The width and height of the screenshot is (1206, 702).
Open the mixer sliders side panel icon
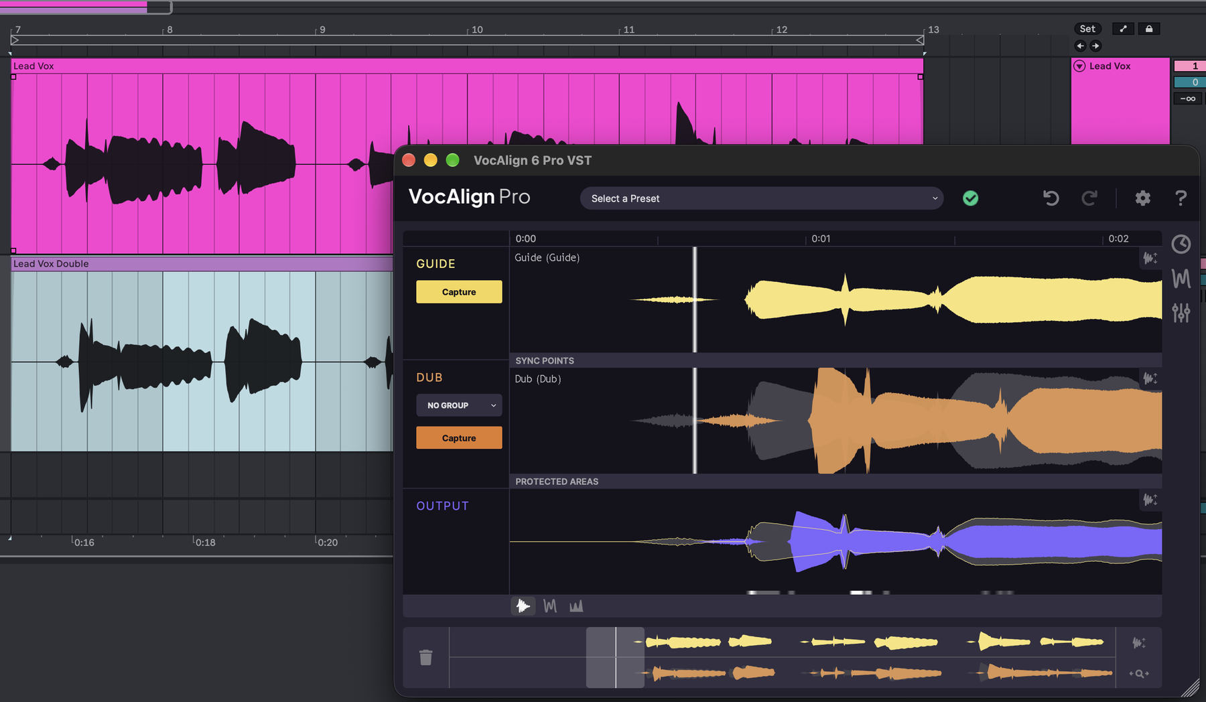click(1181, 312)
